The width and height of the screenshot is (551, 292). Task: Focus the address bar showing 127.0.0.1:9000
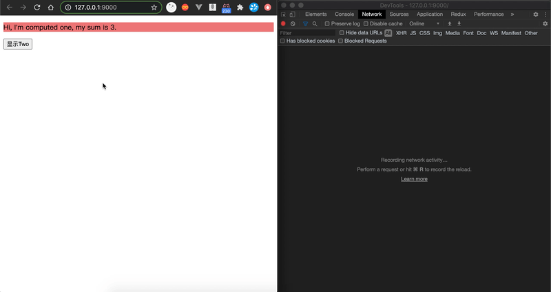tap(111, 8)
